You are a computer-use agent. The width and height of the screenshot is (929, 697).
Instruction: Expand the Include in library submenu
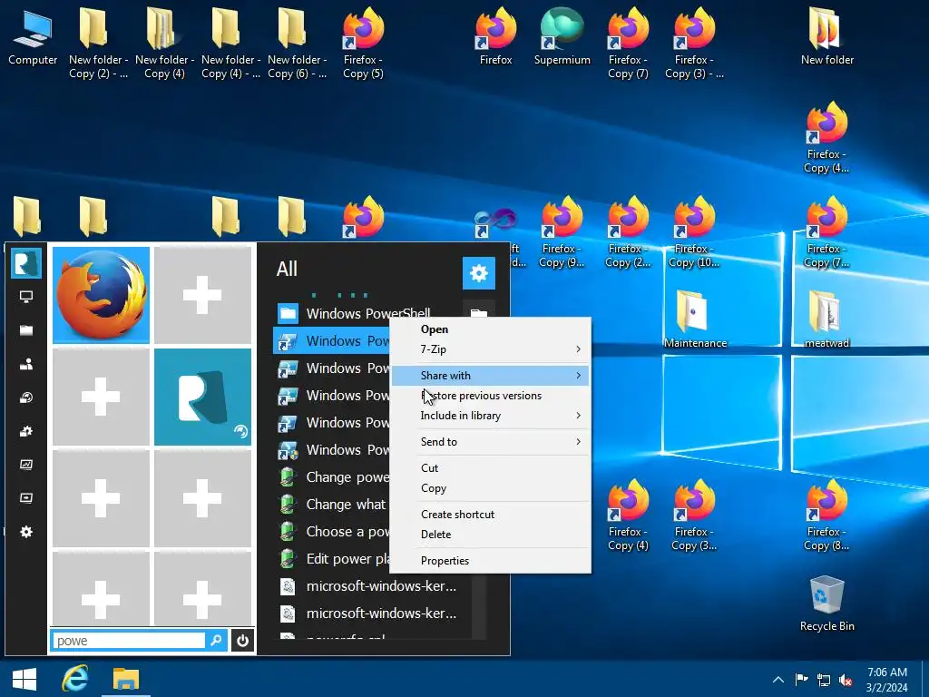pos(491,416)
